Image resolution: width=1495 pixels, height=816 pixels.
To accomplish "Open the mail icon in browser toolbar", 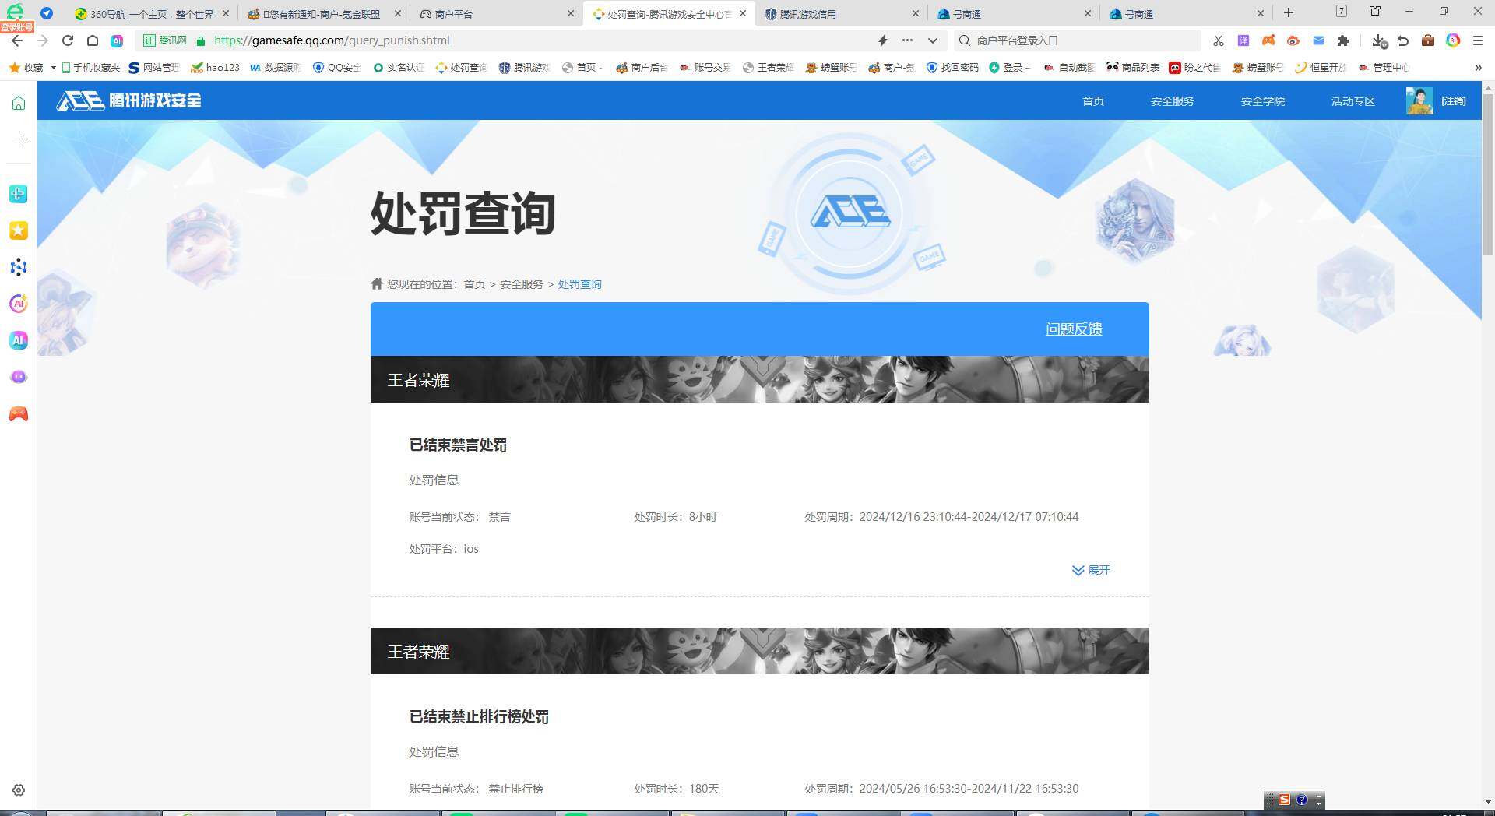I will 1318,40.
